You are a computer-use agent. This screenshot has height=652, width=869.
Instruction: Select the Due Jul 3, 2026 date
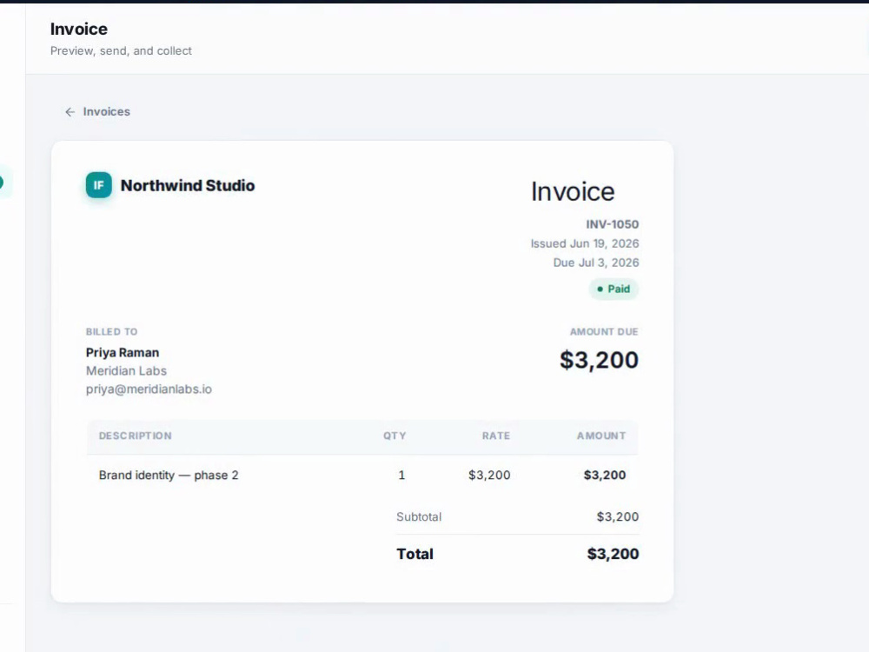pos(596,263)
